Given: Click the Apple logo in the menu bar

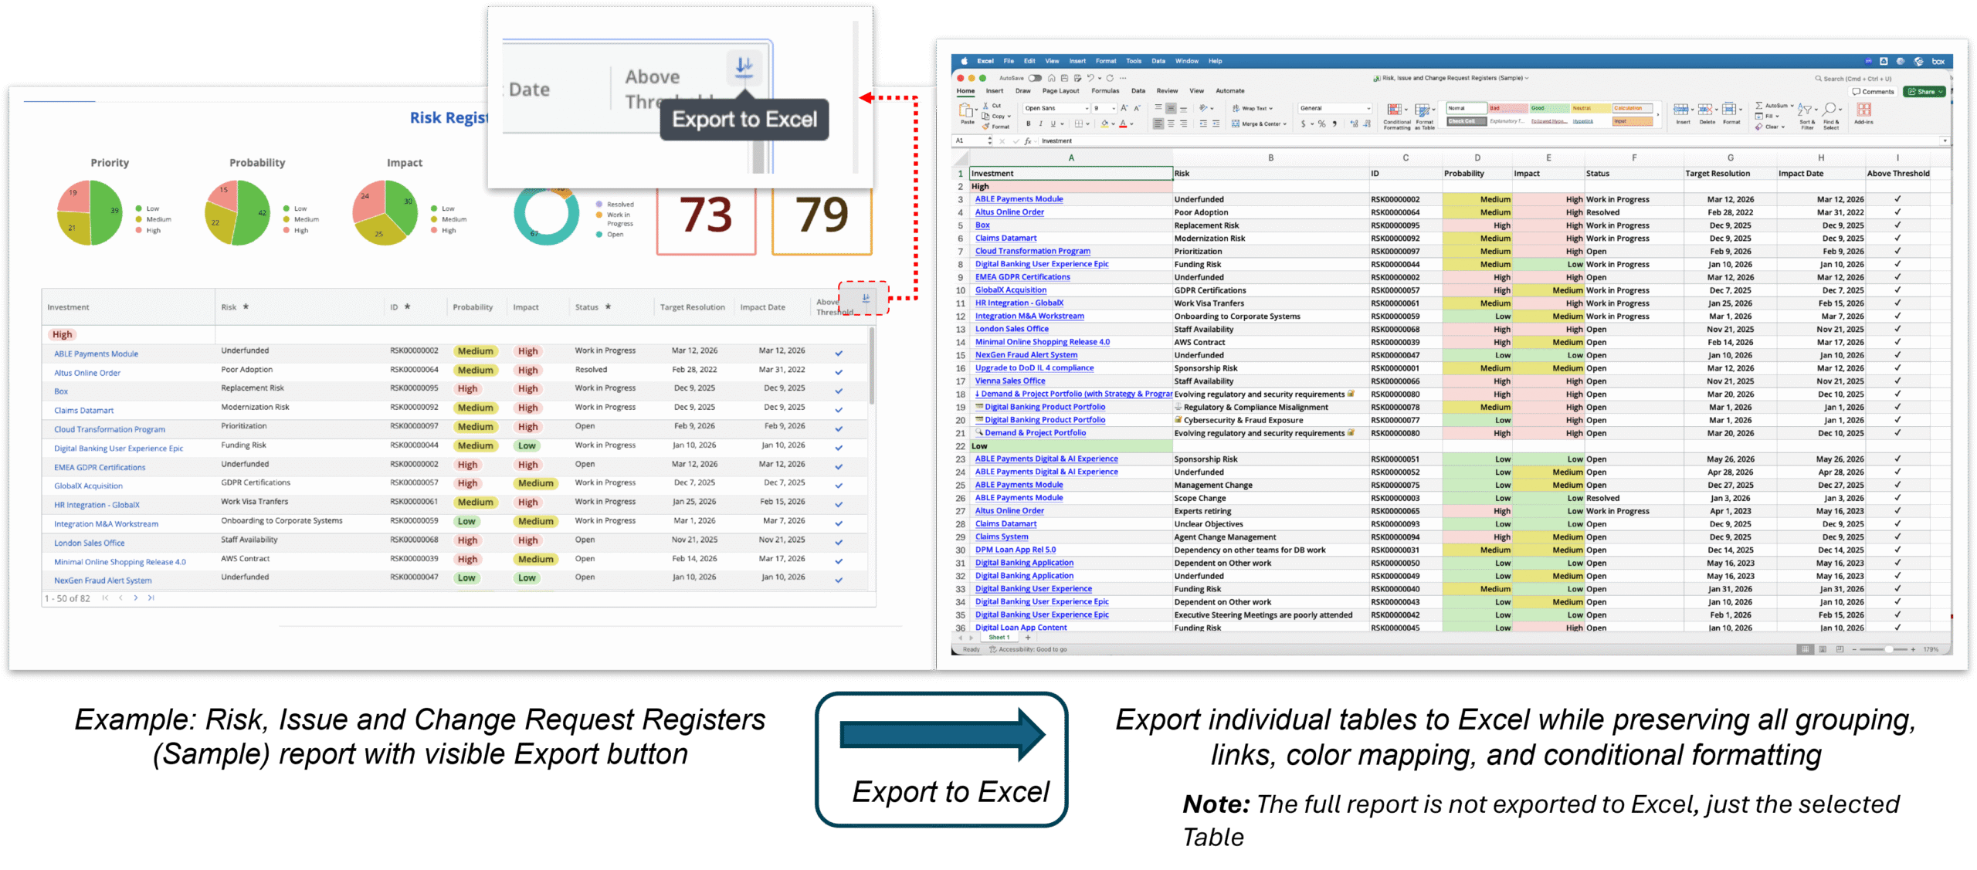Looking at the screenshot, I should click(964, 61).
